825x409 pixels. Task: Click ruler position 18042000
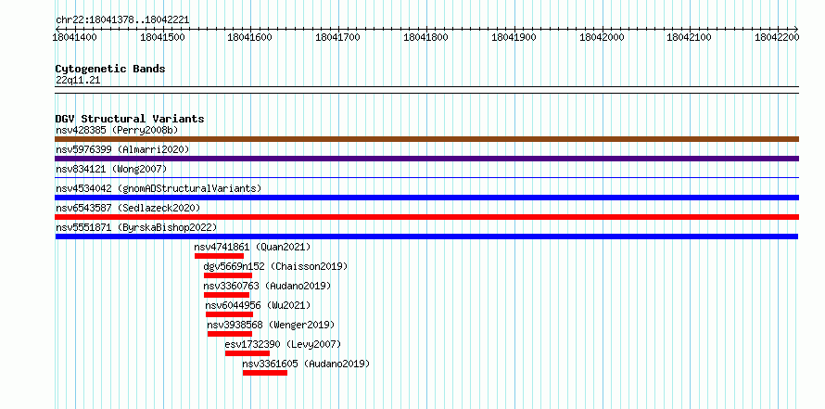(602, 37)
